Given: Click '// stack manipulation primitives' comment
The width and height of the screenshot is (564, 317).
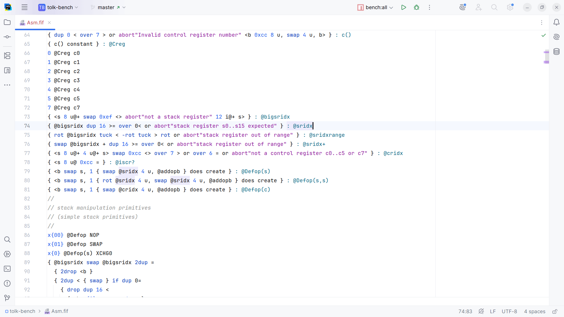Looking at the screenshot, I should coord(99,208).
